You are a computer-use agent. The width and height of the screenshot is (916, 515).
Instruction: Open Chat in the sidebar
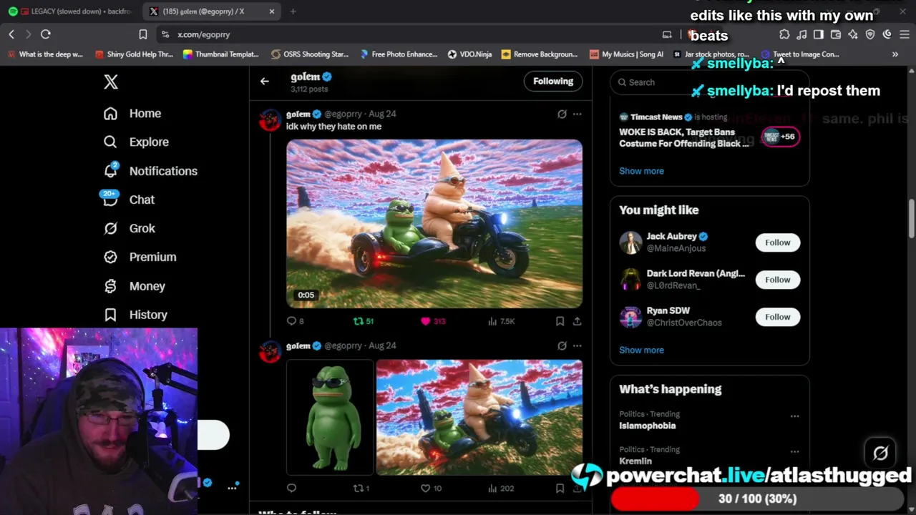[129, 200]
